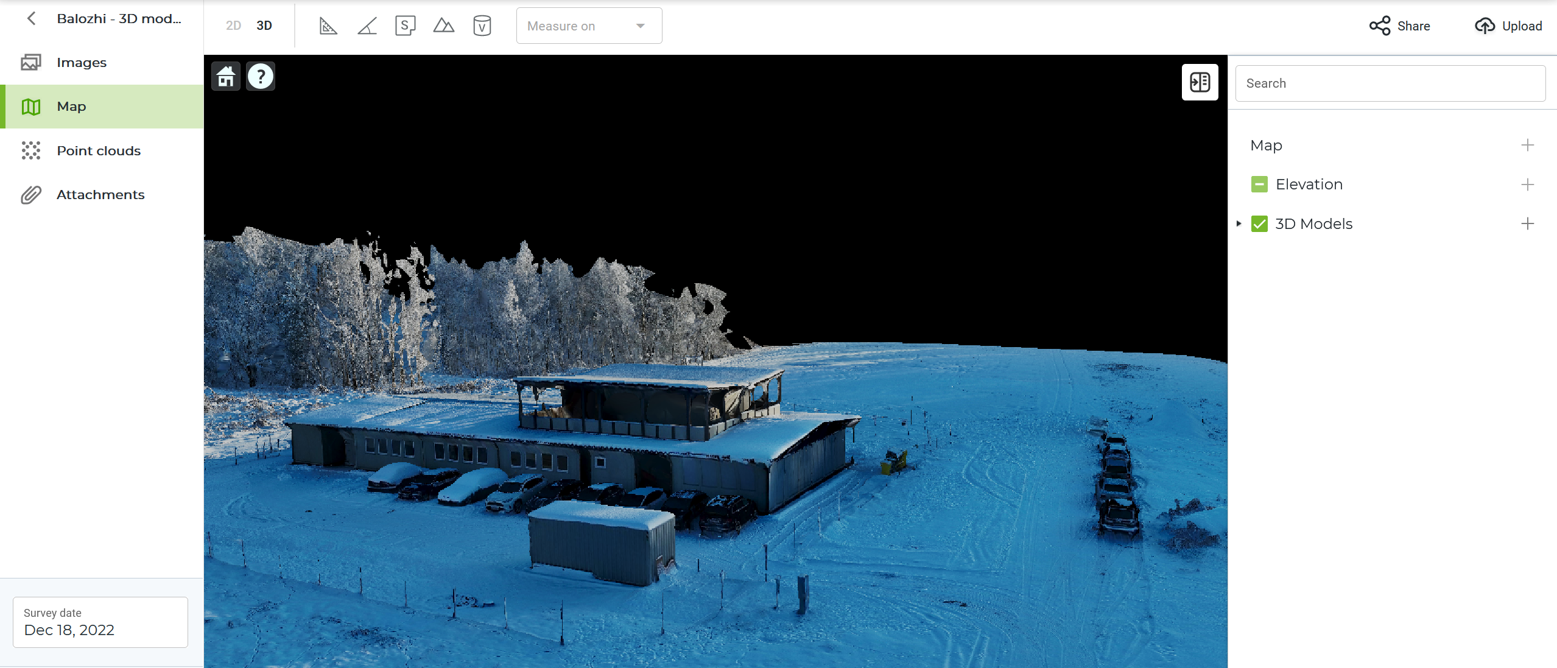Open the help question mark icon
Image resolution: width=1557 pixels, height=668 pixels.
coord(261,77)
